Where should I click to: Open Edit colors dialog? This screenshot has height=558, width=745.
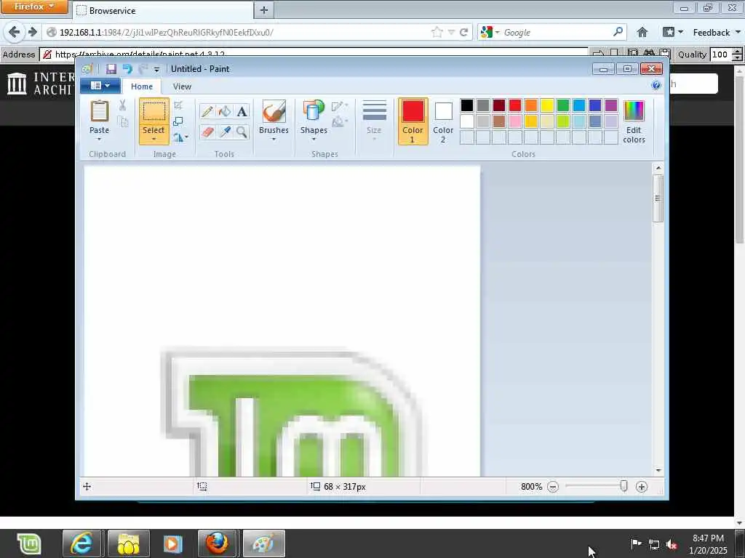pyautogui.click(x=634, y=121)
